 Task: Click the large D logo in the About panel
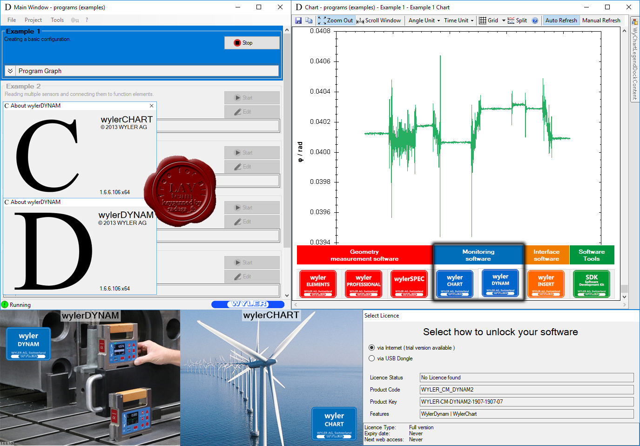point(53,251)
